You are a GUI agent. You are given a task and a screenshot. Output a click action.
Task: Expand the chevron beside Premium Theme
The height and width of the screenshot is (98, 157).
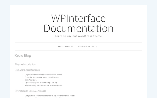pyautogui.click(x=97, y=47)
